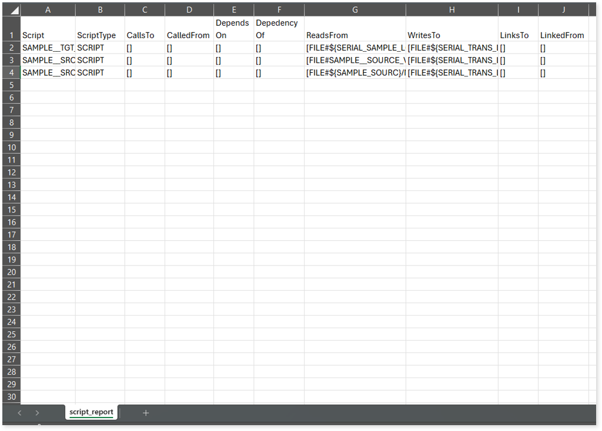Select column J header
Image resolution: width=602 pixels, height=431 pixels.
(x=563, y=10)
